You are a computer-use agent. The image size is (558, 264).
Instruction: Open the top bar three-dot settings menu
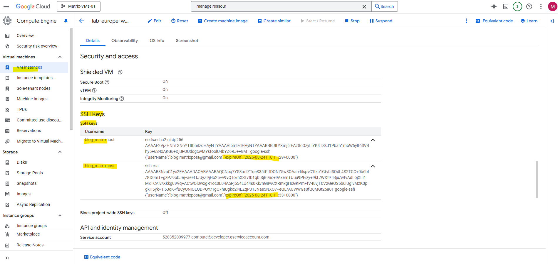click(x=541, y=6)
